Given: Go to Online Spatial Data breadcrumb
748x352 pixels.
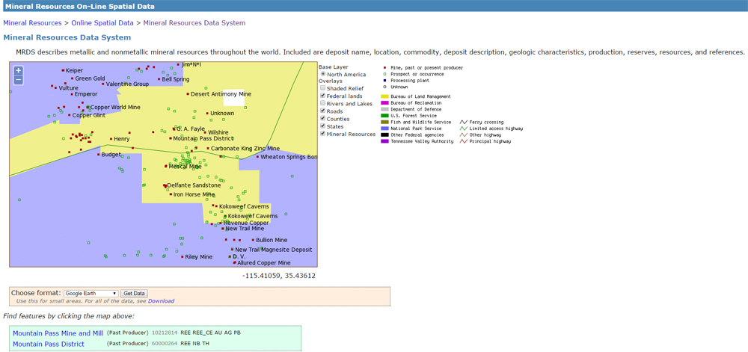Looking at the screenshot, I should point(102,23).
